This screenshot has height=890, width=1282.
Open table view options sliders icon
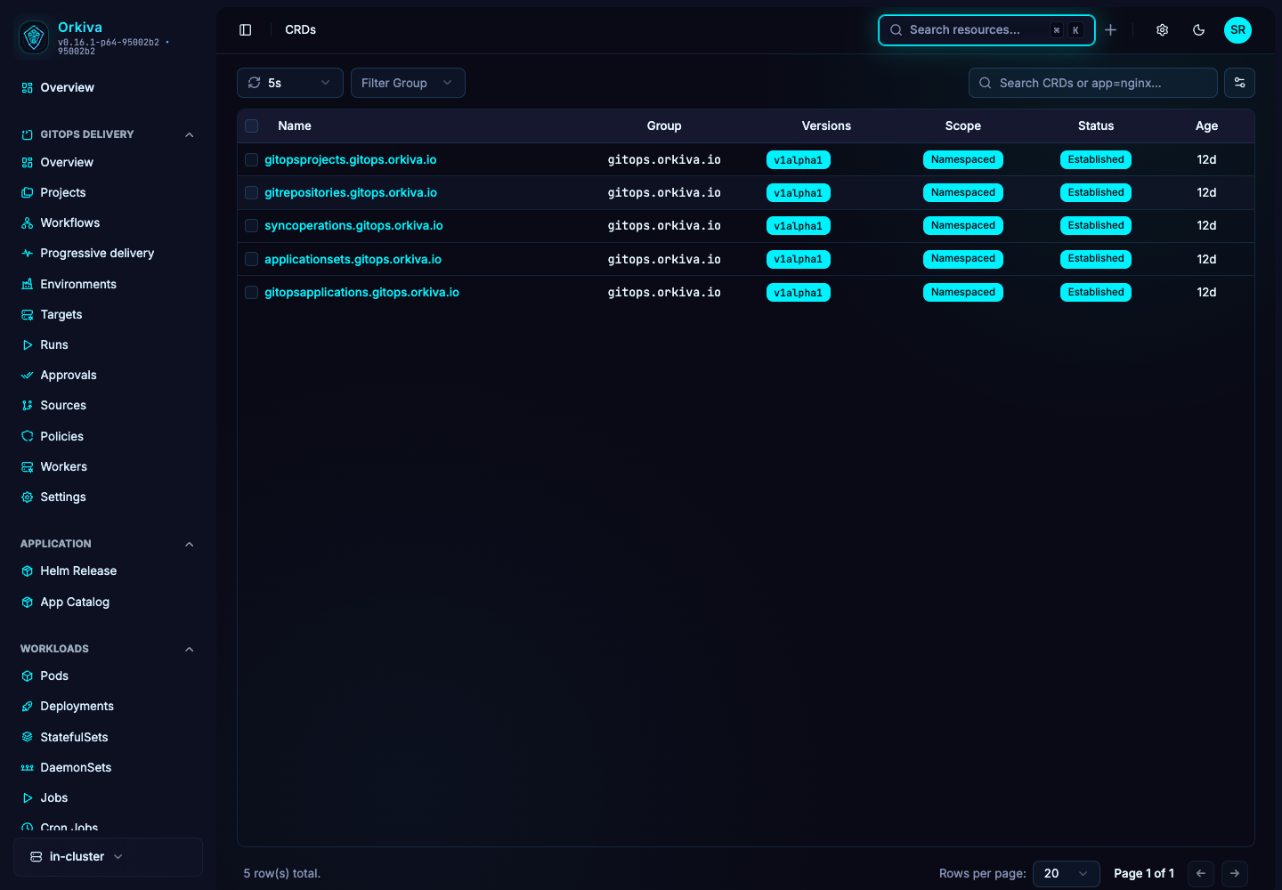coord(1239,83)
